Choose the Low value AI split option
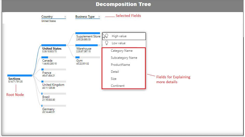This screenshot has height=137, width=245. (x=118, y=43)
